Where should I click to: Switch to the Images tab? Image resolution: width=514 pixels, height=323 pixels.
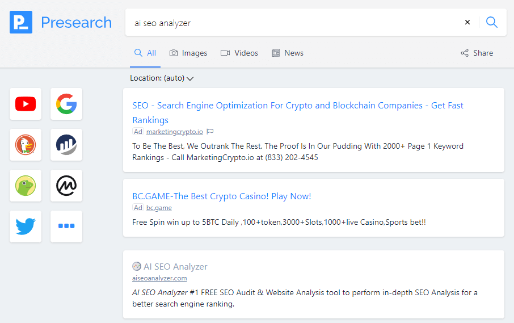188,53
